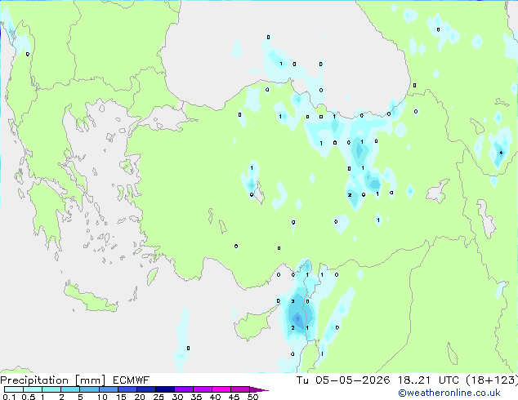Click the '30' legend label
The width and height of the screenshot is (518, 400).
coord(177,397)
